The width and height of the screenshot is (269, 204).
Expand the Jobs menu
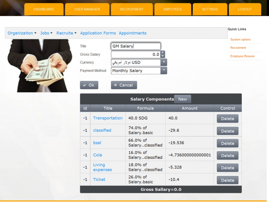pyautogui.click(x=46, y=33)
